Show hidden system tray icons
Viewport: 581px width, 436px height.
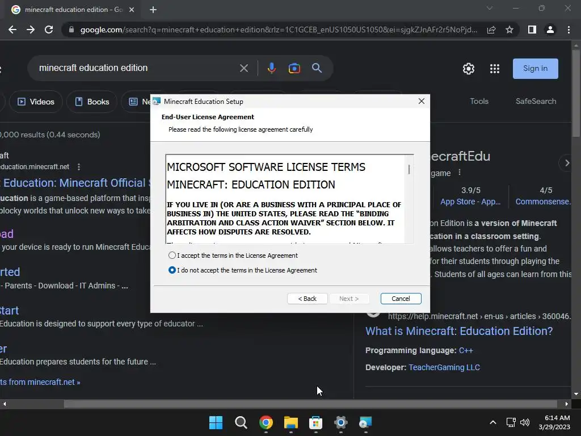coord(493,422)
